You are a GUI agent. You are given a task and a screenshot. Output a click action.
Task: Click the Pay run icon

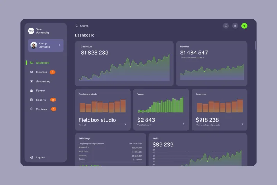click(31, 91)
